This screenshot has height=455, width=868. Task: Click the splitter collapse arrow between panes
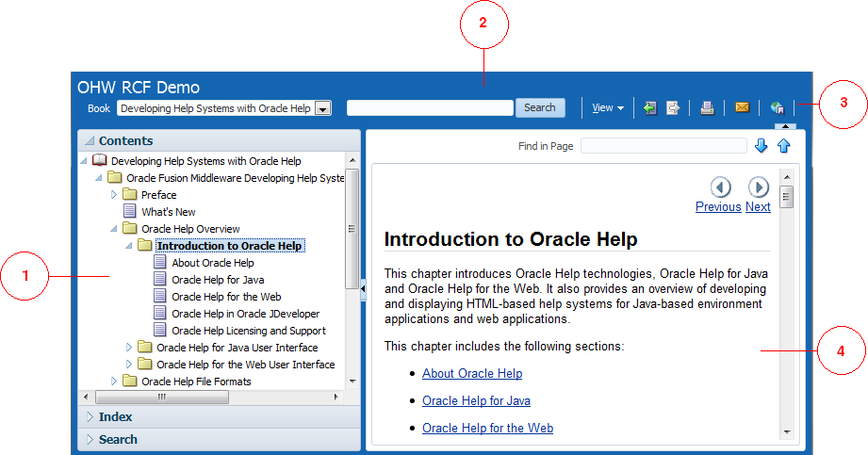(x=363, y=288)
